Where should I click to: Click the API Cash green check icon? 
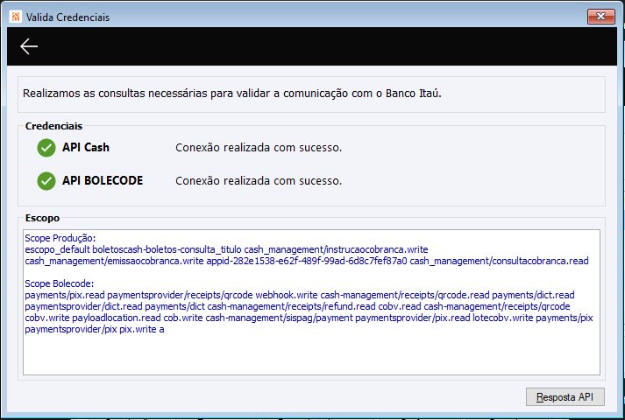click(x=46, y=148)
